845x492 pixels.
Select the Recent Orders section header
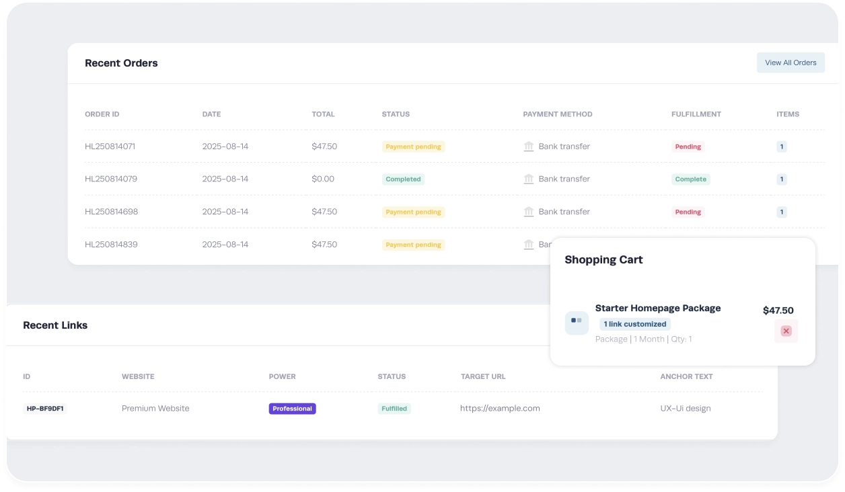121,63
